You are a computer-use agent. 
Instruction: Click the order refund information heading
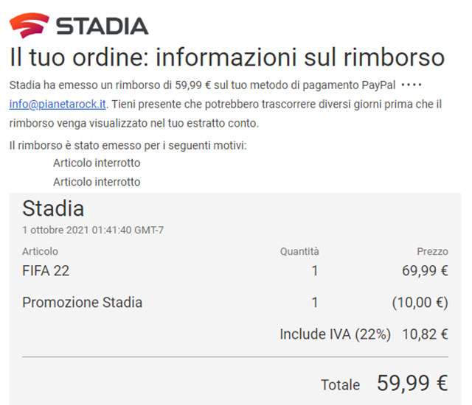click(227, 58)
